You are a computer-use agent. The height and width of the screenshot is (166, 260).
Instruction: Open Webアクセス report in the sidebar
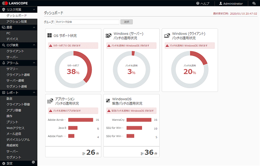[16, 128]
